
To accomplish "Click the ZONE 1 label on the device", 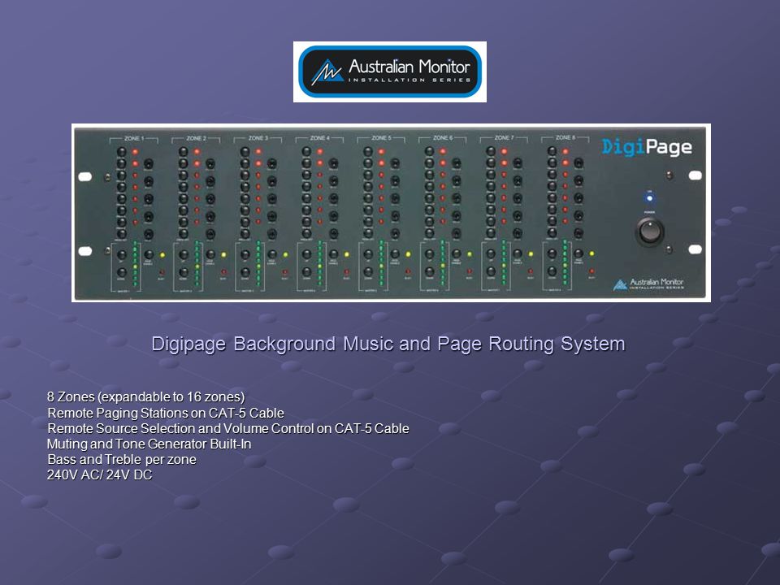I will click(x=134, y=138).
